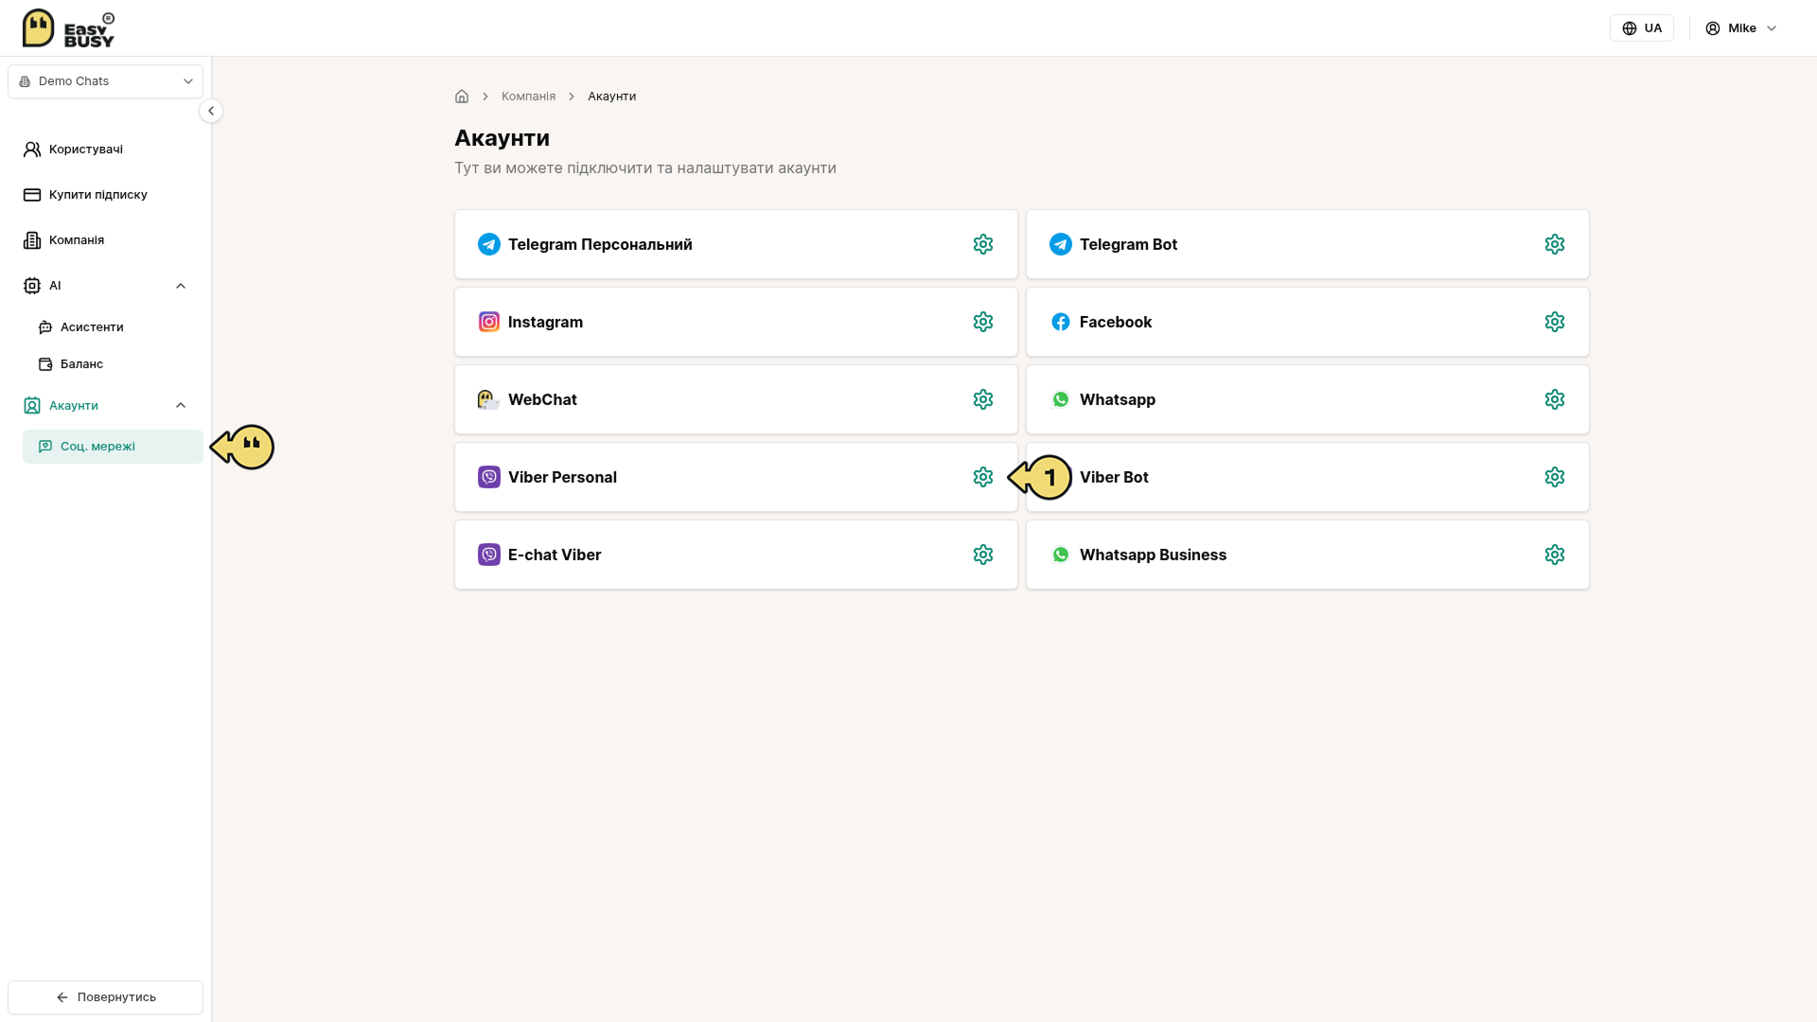The height and width of the screenshot is (1022, 1817).
Task: Collapse the Акаунти section chevron
Action: [x=181, y=405]
